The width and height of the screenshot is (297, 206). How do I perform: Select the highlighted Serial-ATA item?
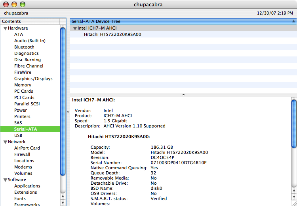30,129
